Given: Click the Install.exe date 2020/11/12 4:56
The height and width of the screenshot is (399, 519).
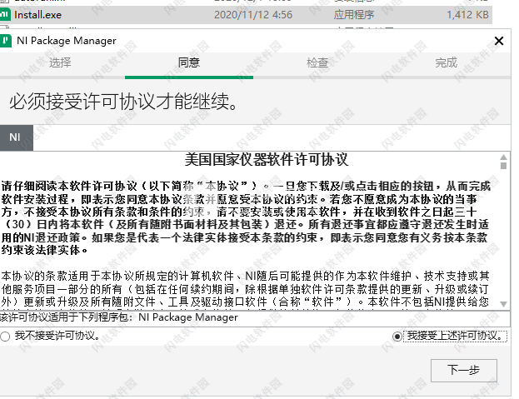Looking at the screenshot, I should click(x=253, y=15).
